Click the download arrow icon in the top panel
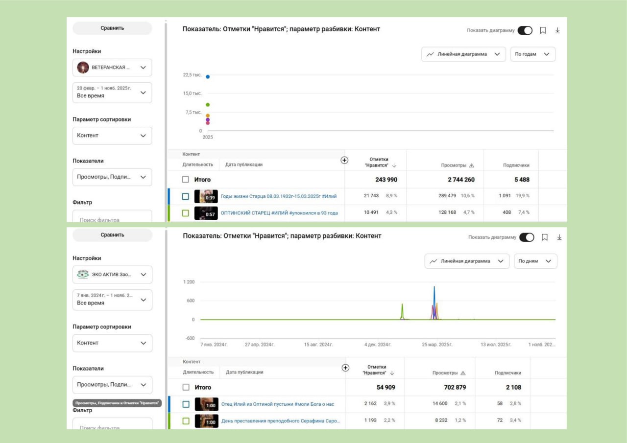This screenshot has height=443, width=627. (557, 30)
